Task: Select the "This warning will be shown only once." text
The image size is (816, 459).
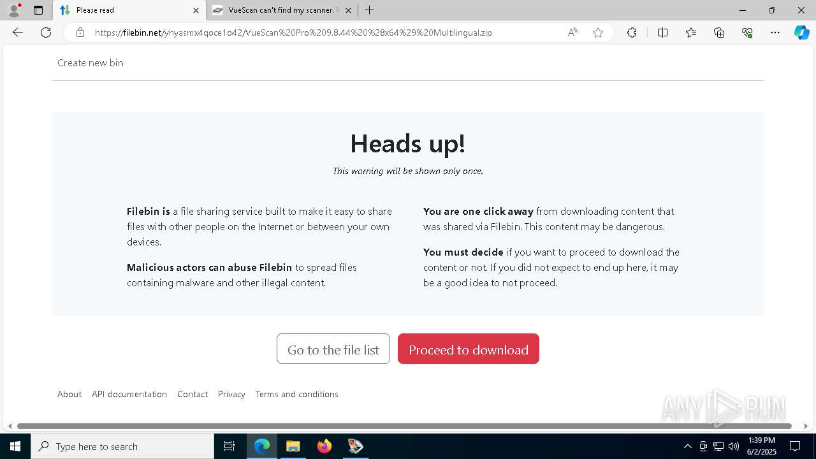Action: pos(408,171)
